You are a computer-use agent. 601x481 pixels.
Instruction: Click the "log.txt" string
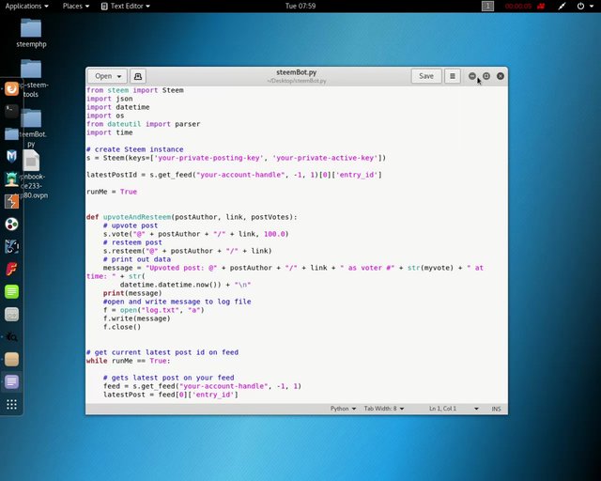coord(161,310)
